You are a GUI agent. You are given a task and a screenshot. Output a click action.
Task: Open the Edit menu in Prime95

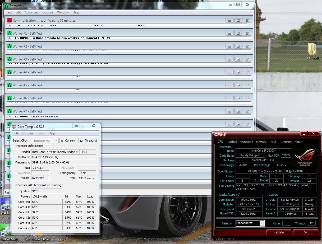coord(18,12)
